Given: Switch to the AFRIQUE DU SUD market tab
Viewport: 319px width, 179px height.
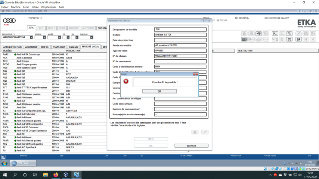Looking at the screenshot, I should click(x=12, y=47).
